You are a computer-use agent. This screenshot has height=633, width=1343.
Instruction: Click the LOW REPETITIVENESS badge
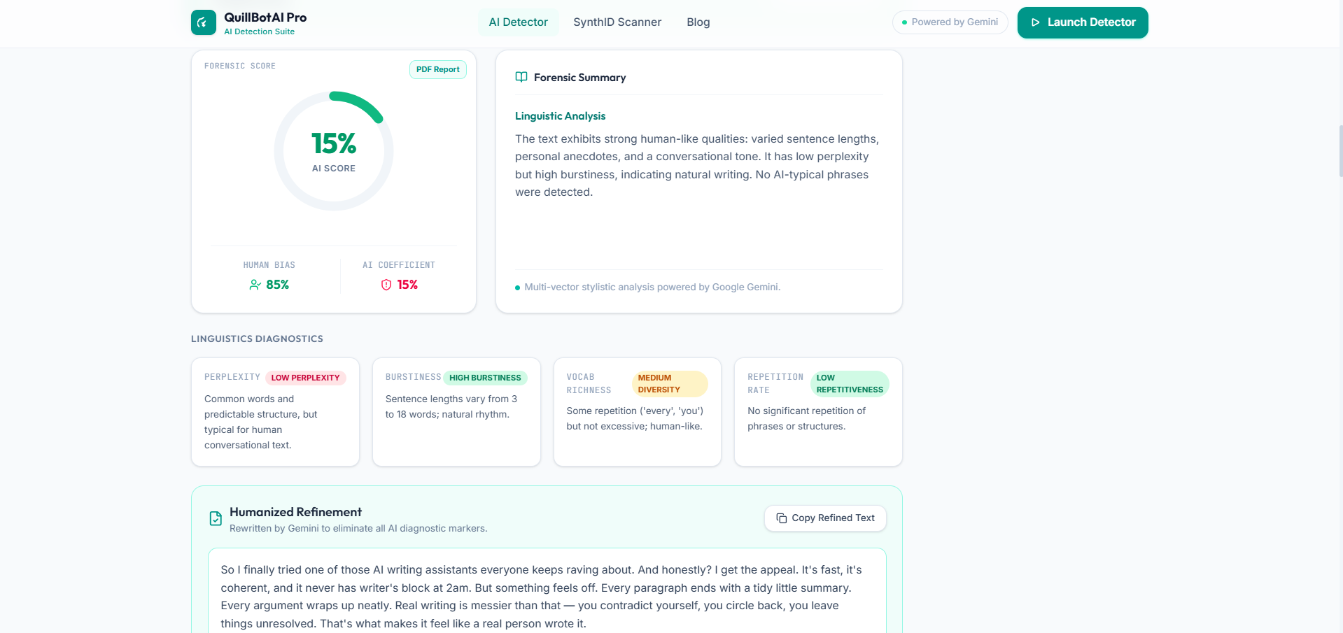tap(850, 384)
